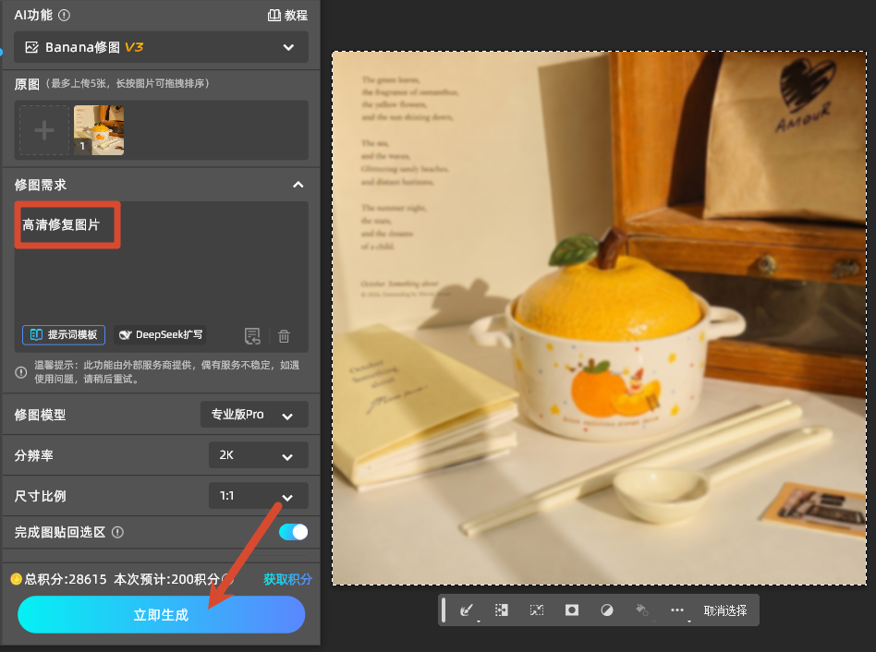Screen dimensions: 876x652
Task: Open 提示词模板 prompt templates
Action: tap(64, 335)
